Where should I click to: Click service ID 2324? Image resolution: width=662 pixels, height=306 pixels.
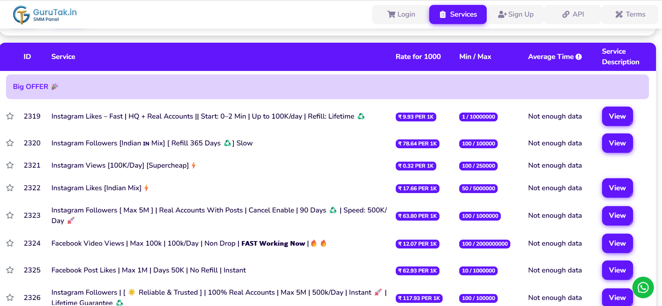32,243
